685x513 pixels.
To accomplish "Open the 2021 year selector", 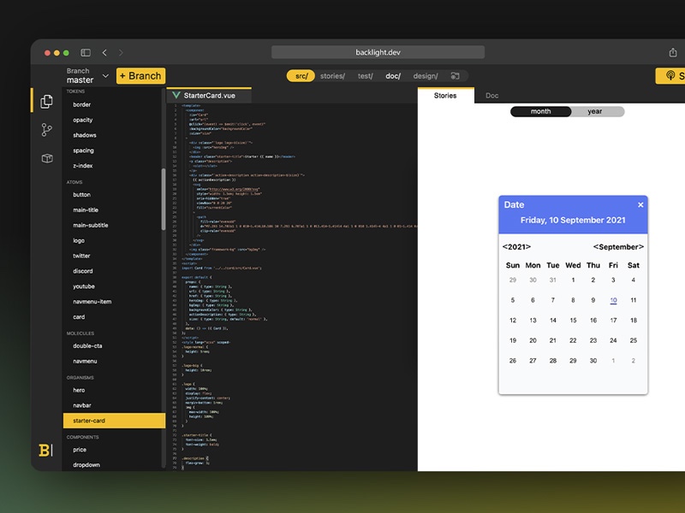I will click(x=516, y=247).
